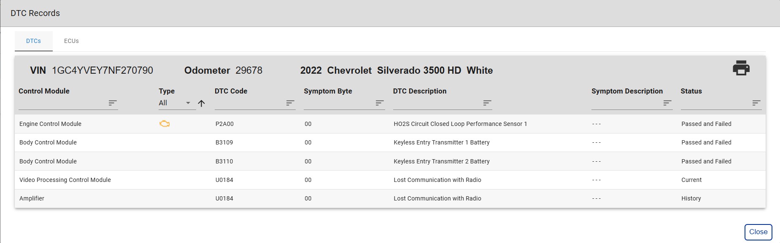Image resolution: width=780 pixels, height=243 pixels.
Task: Switch to the ECUs tab
Action: click(x=71, y=41)
